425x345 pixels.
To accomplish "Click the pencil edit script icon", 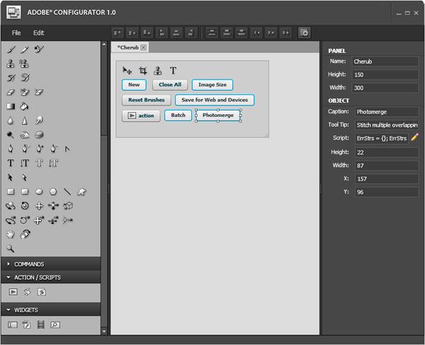I will coord(414,137).
